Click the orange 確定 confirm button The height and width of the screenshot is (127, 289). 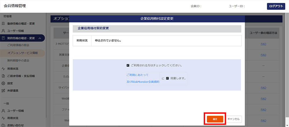(x=215, y=119)
